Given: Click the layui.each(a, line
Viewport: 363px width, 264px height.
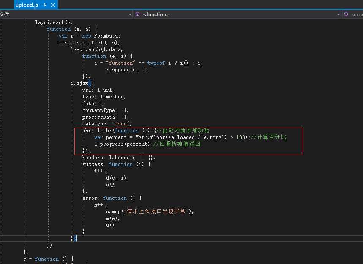Looking at the screenshot, I should coord(54,22).
